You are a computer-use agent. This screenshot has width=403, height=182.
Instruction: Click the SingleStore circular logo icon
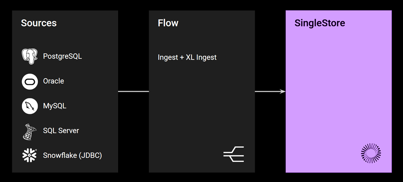[371, 153]
